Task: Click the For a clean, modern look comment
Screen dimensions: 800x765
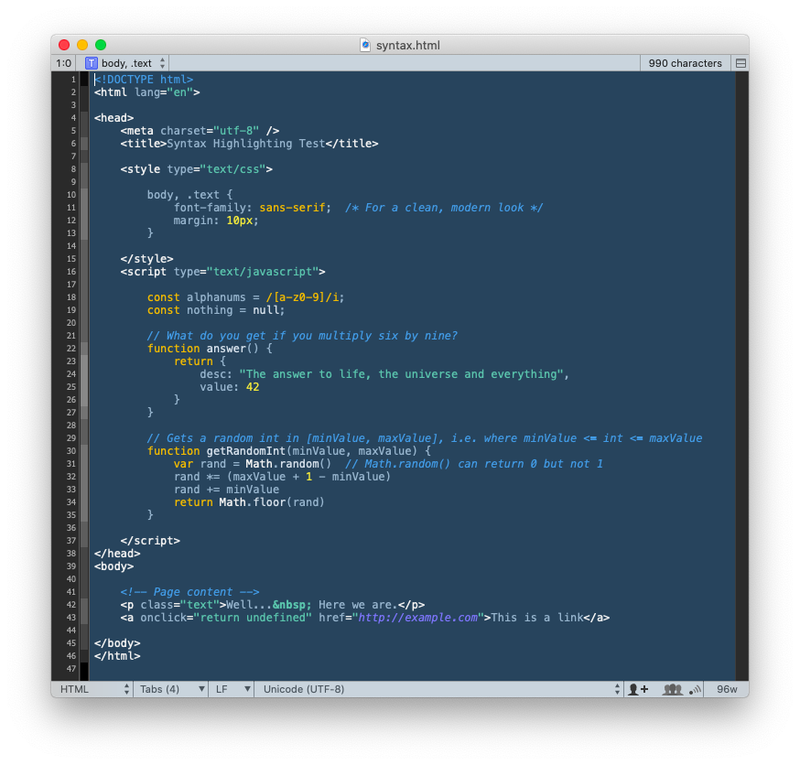Action: tap(444, 208)
